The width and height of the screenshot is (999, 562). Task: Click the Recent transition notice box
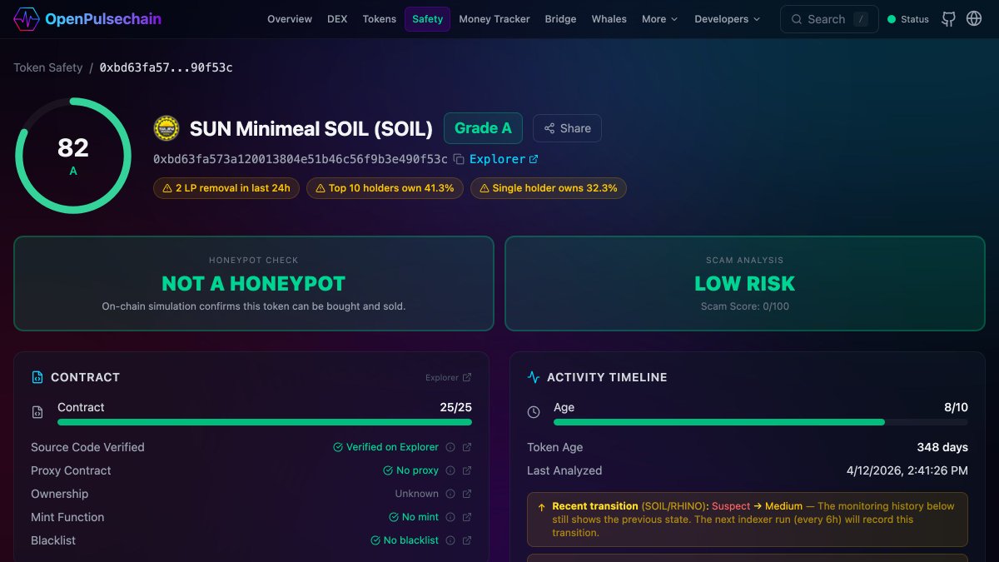[x=748, y=519]
